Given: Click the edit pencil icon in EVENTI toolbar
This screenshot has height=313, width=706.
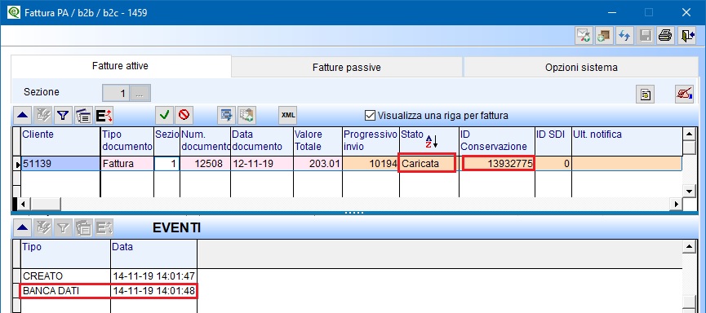Looking at the screenshot, I should pyautogui.click(x=42, y=228).
